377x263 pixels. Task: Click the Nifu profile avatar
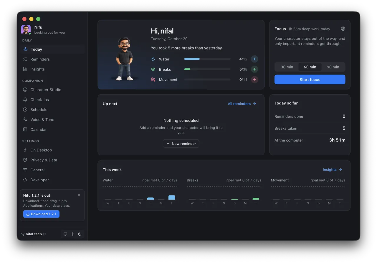coord(26,30)
